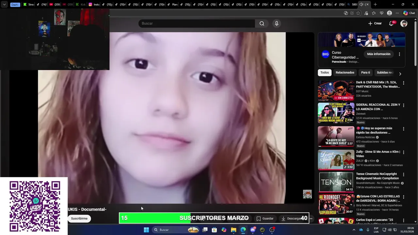Image resolution: width=418 pixels, height=235 pixels.
Task: Click the search magnifier button
Action: point(262,23)
